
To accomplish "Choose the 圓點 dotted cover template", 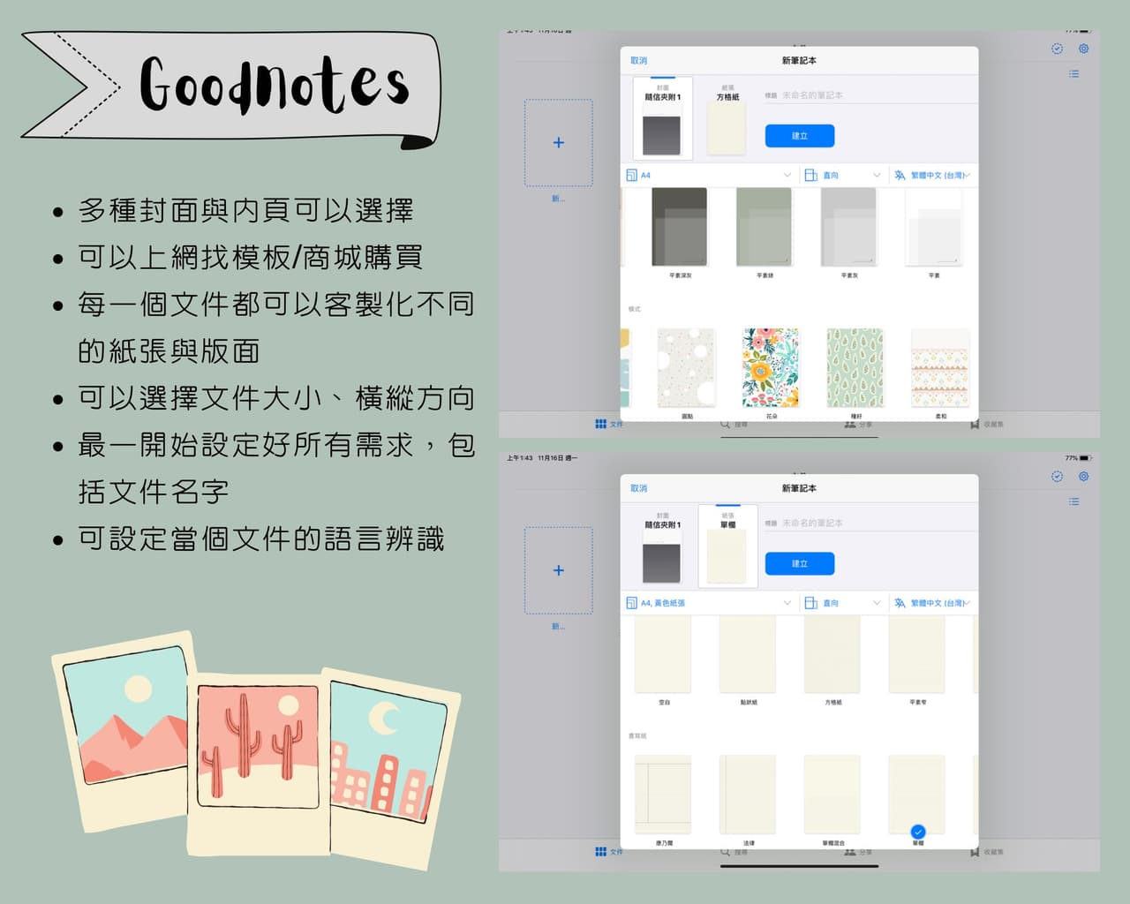I will tap(686, 368).
